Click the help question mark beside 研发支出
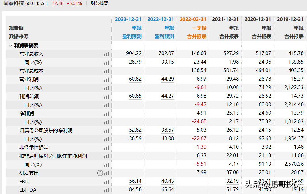This screenshot has height=194, width=307. coord(100,173)
